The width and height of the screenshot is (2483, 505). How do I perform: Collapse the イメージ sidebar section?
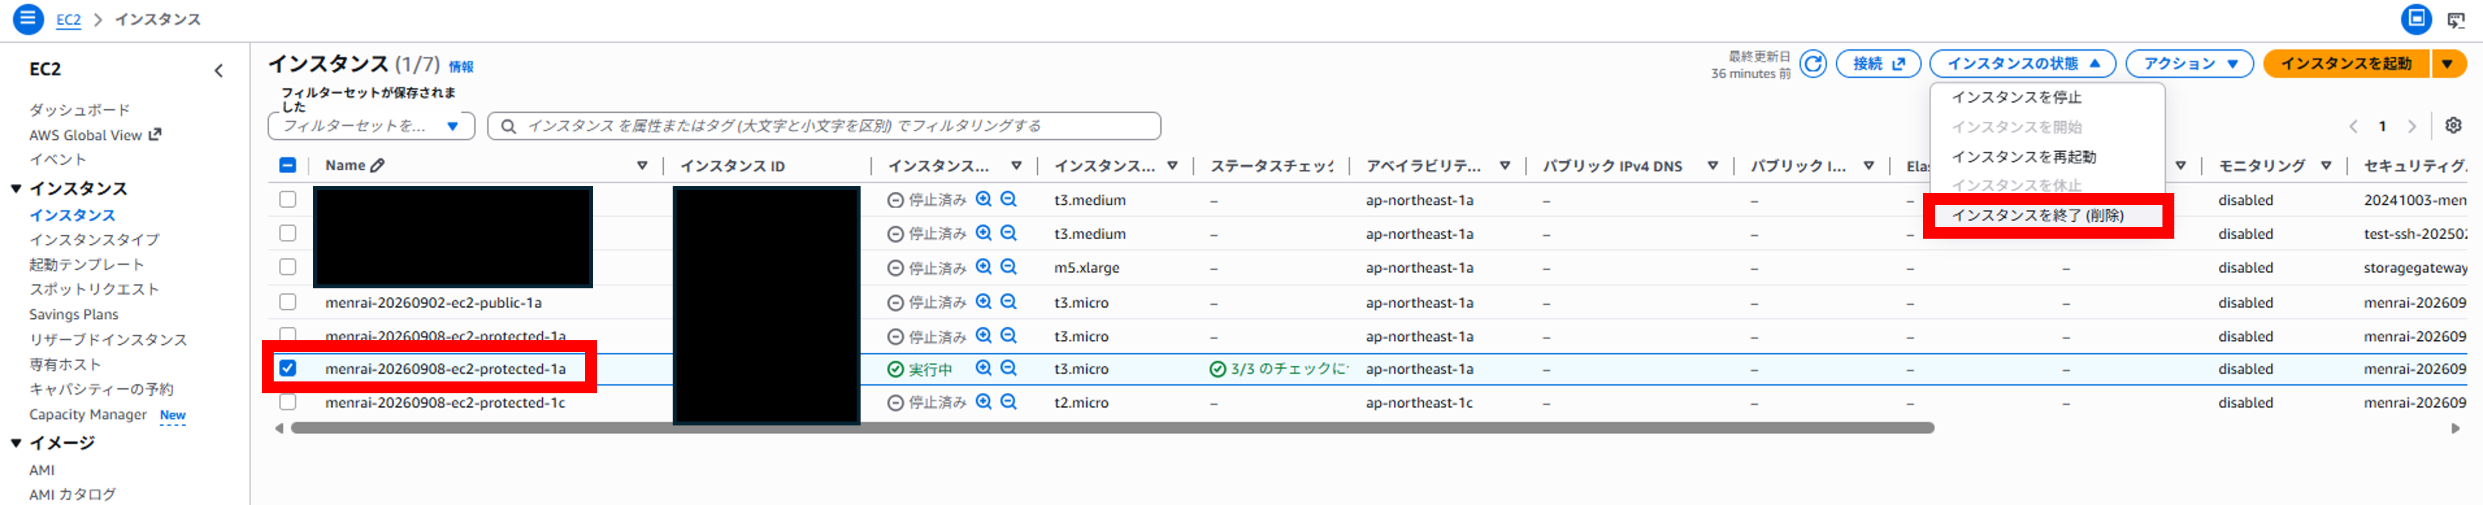click(16, 443)
